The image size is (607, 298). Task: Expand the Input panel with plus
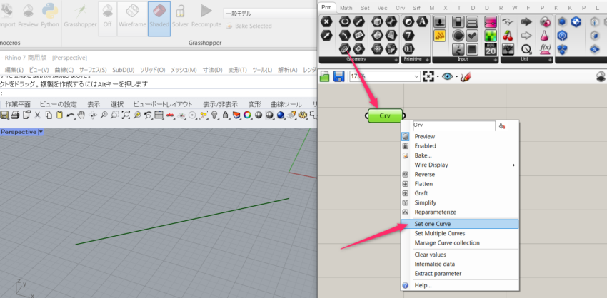point(495,61)
